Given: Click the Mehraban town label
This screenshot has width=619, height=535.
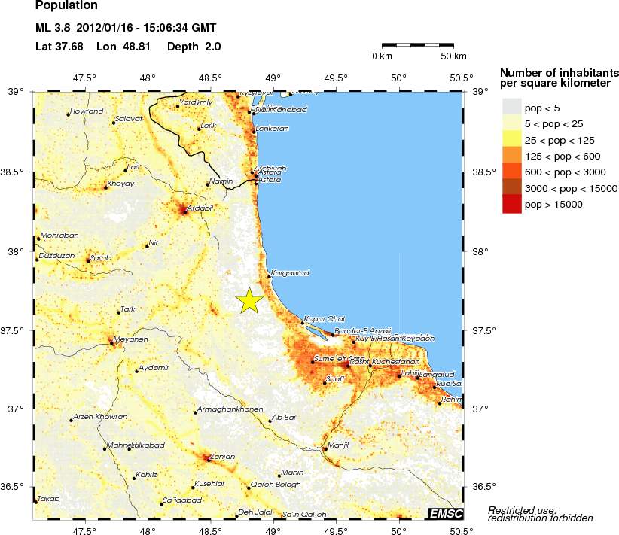Looking at the screenshot, I should click(59, 236).
